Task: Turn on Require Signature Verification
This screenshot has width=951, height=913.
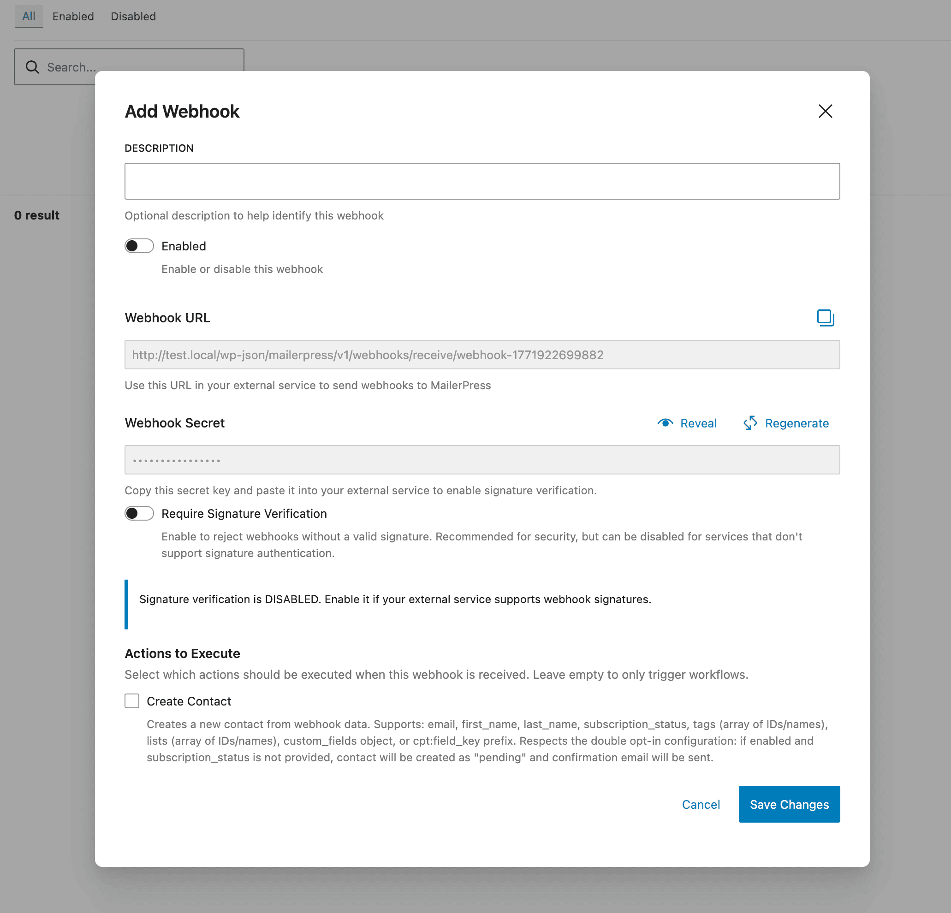Action: point(139,513)
